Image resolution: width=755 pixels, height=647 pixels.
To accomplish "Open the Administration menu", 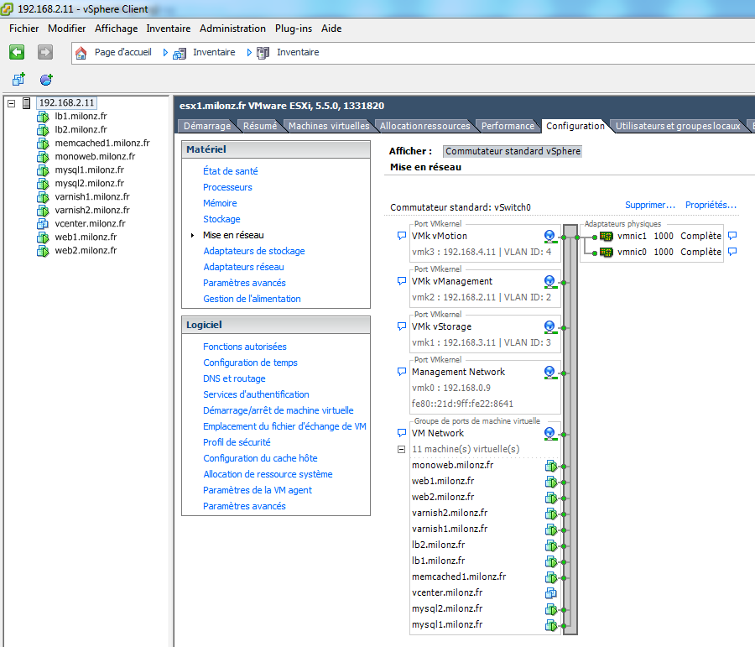I will tap(232, 29).
